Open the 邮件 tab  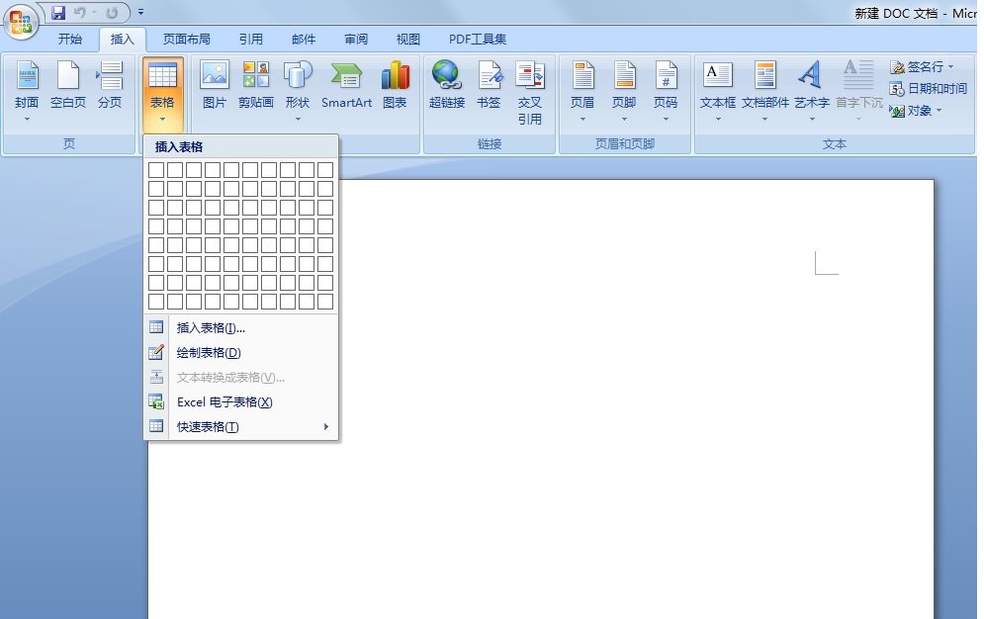[x=303, y=39]
